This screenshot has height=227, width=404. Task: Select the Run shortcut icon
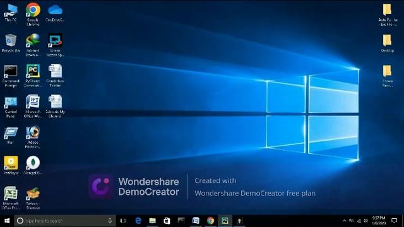point(11,136)
